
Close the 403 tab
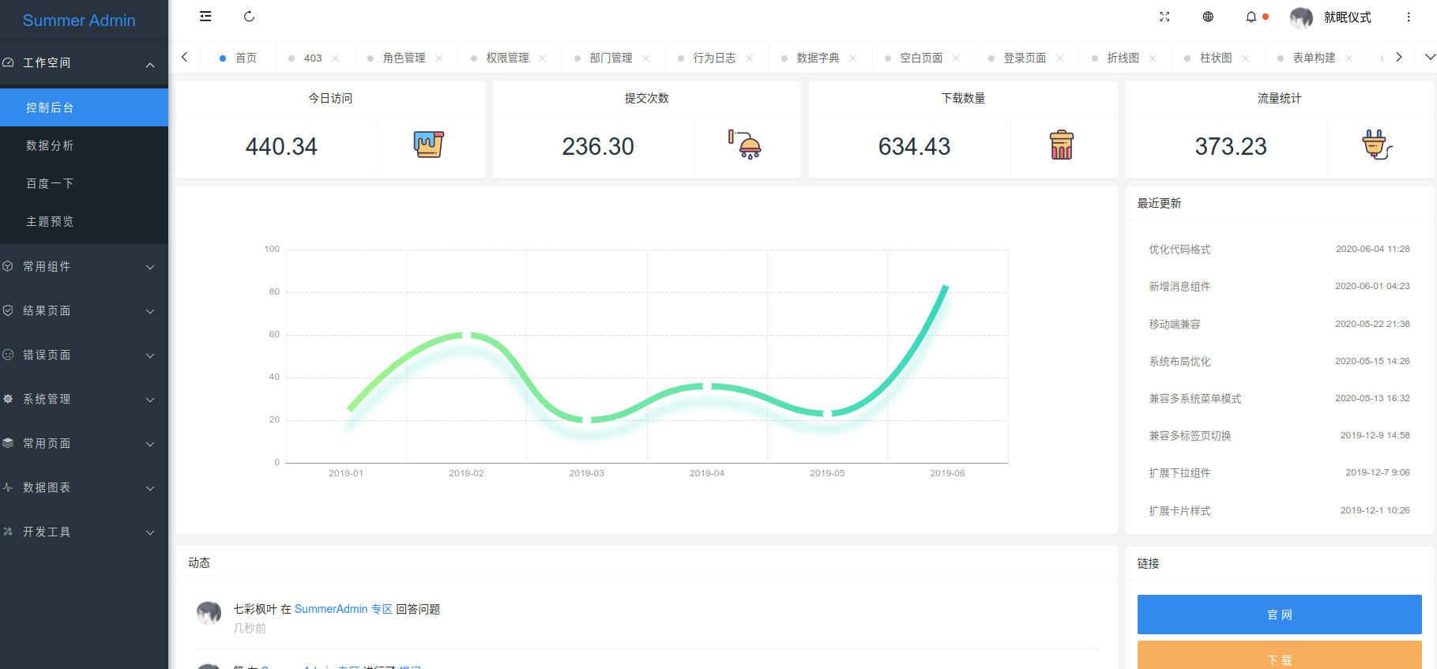336,58
